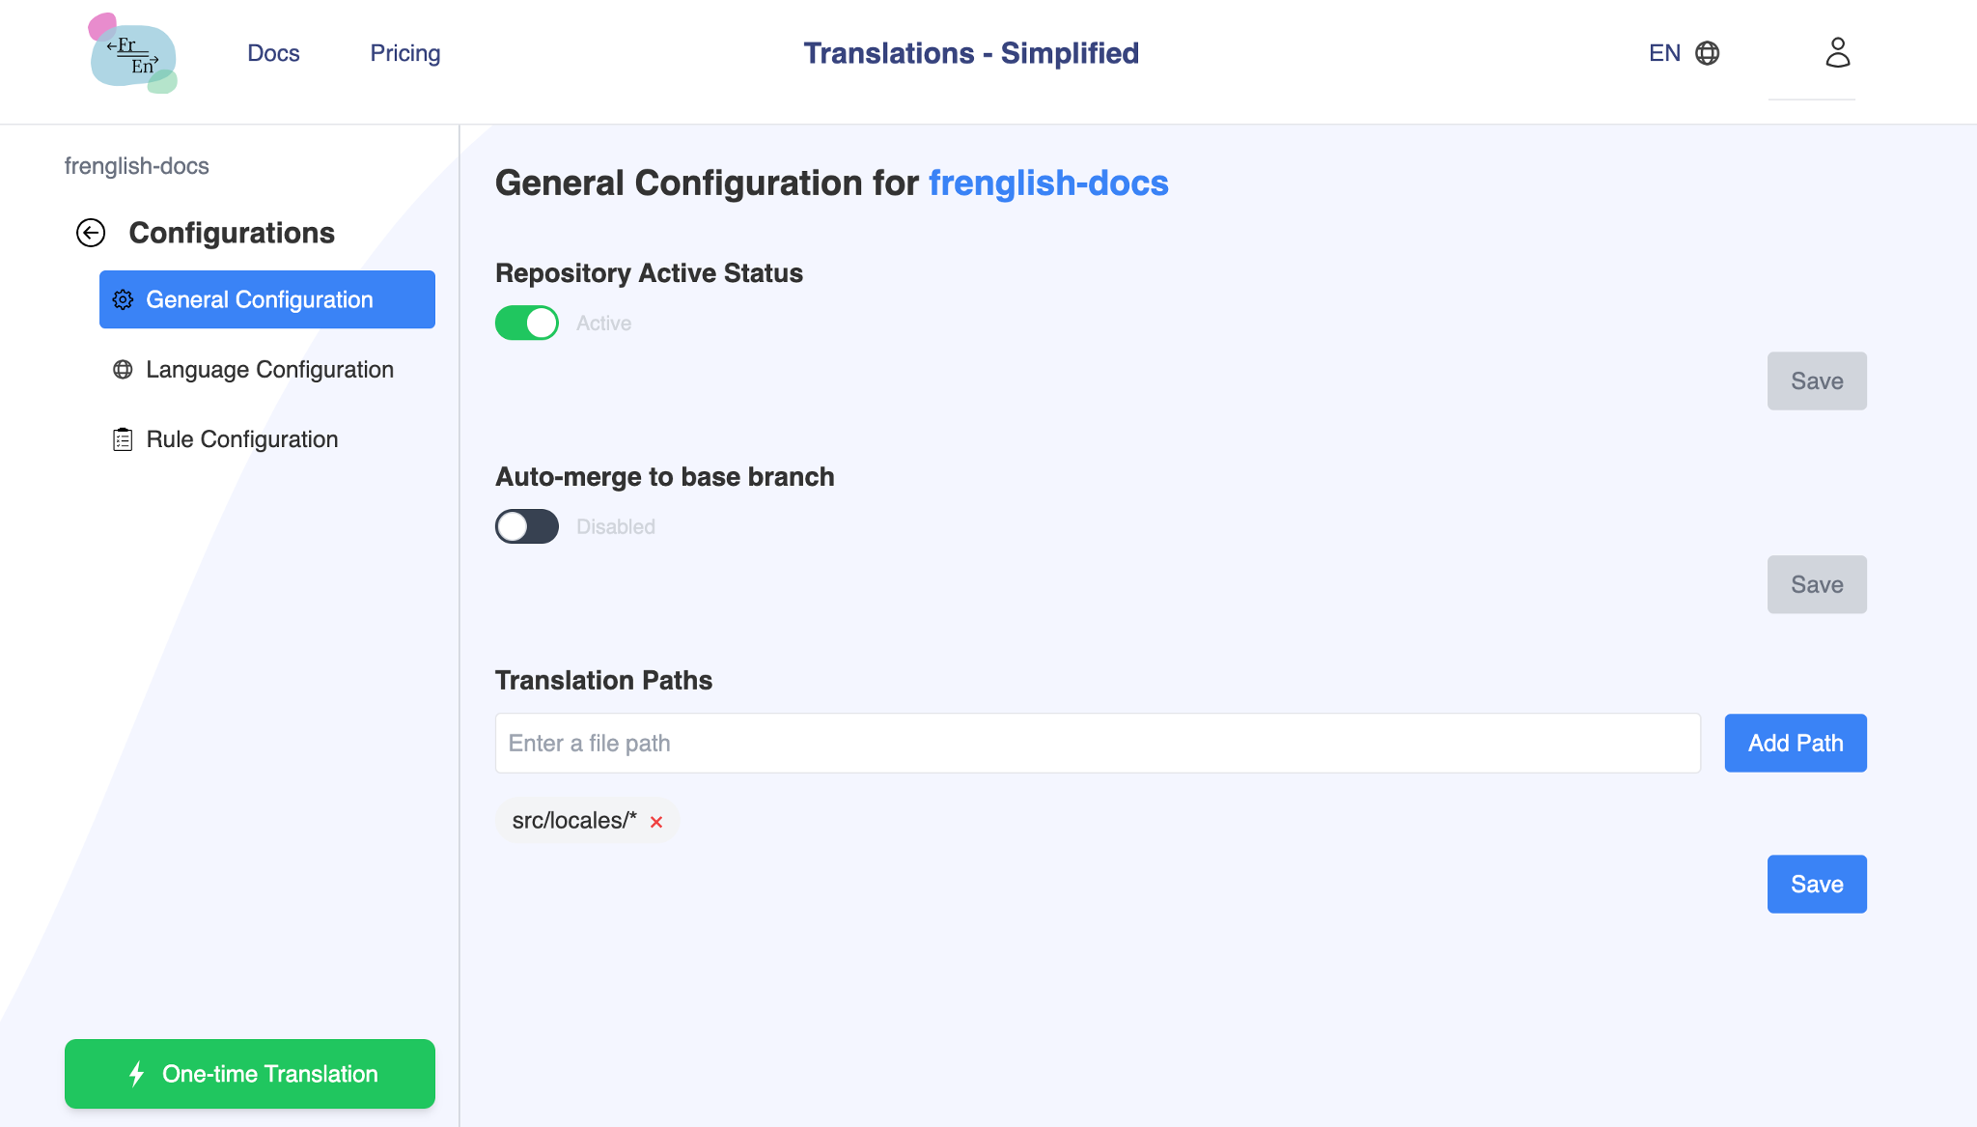Screen dimensions: 1977x1127
Task: Select Rule Configuration sidebar item
Action: coord(241,438)
